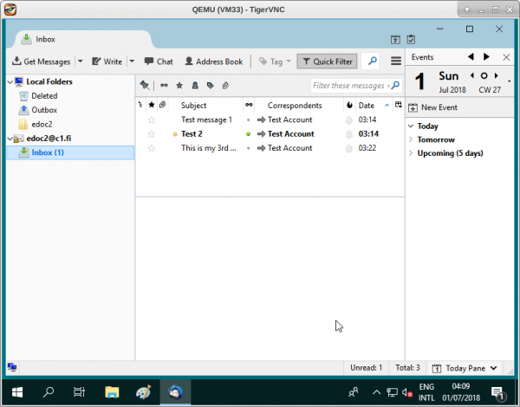Close the Events today pane

pos(506,57)
